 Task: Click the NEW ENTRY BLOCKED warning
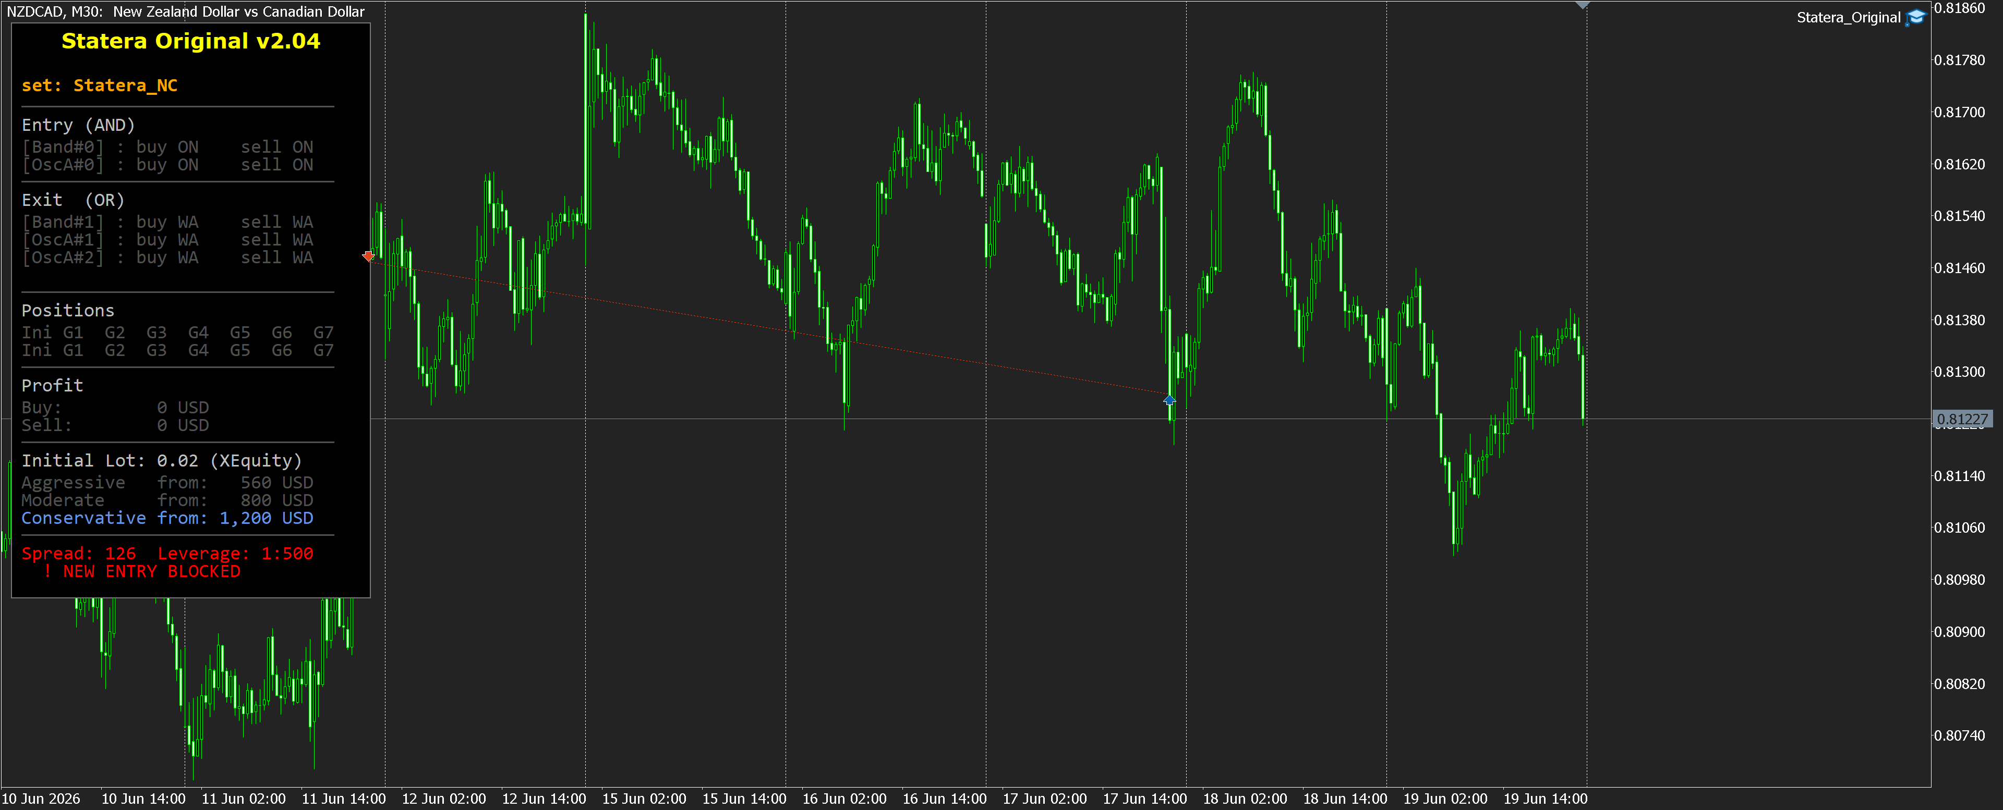[142, 572]
